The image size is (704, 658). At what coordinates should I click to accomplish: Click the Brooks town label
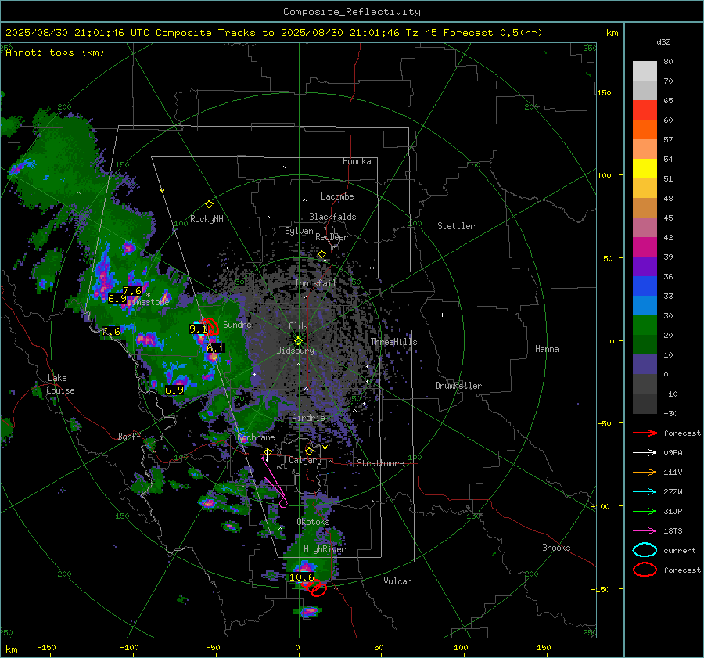(556, 548)
